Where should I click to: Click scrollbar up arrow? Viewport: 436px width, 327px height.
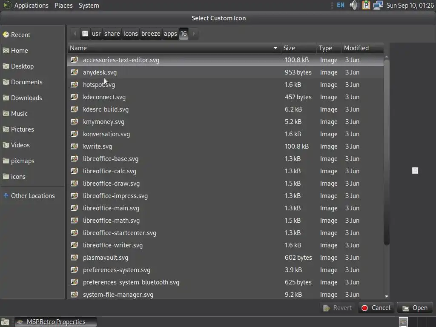coord(387,57)
